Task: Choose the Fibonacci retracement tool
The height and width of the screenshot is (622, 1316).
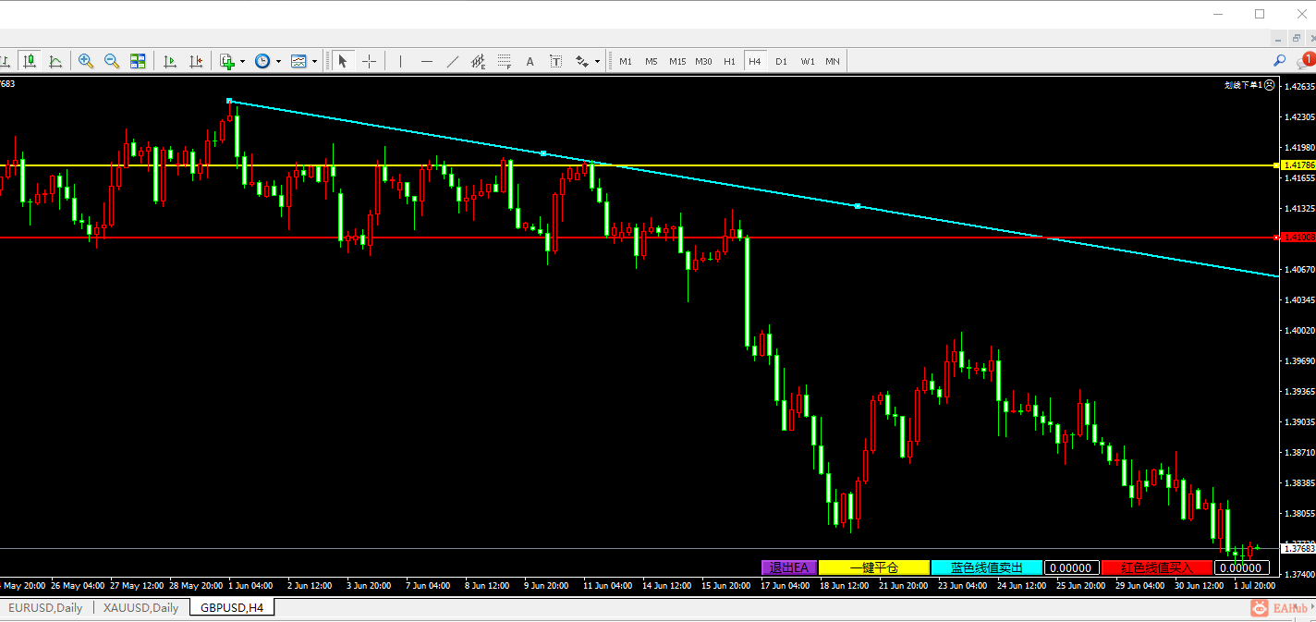Action: click(x=504, y=61)
